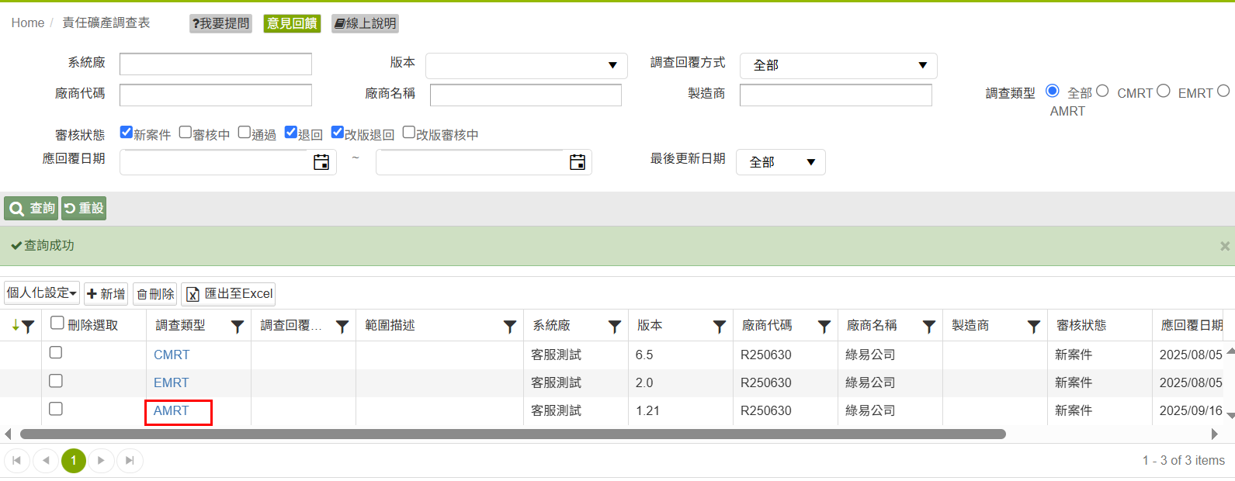The height and width of the screenshot is (481, 1235).
Task: Click the 刪除 button with the trash icon
Action: [155, 294]
